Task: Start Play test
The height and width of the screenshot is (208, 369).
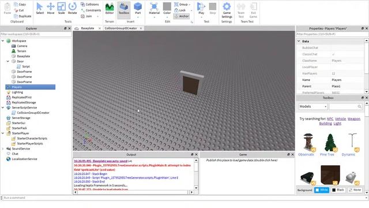Action: 201,9
